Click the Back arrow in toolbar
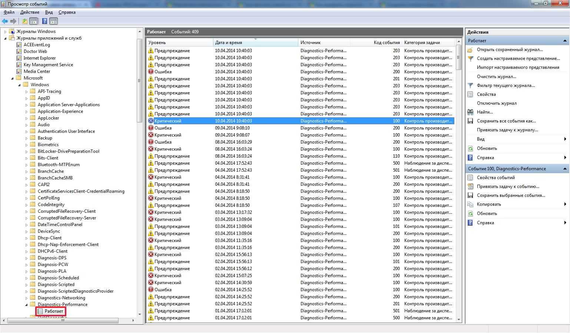The image size is (570, 333). coord(5,21)
